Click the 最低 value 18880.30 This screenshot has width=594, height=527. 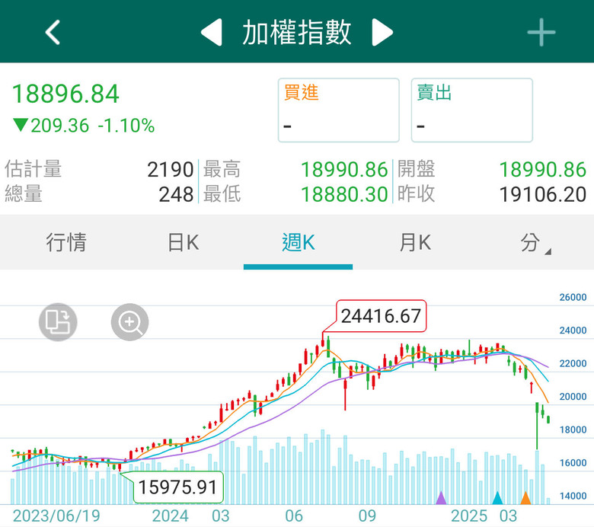click(x=344, y=195)
